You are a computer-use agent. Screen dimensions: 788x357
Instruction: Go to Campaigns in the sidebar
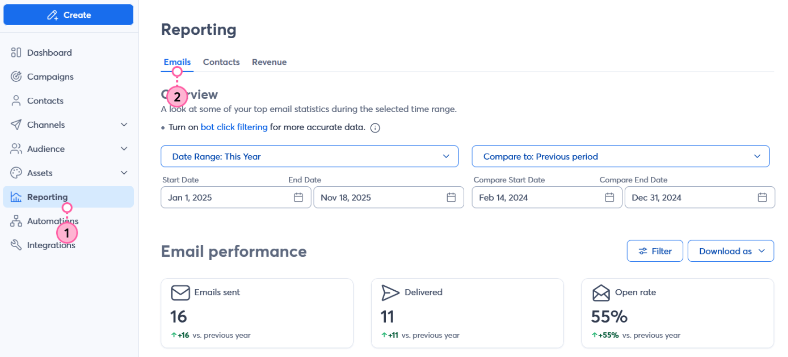(68, 76)
